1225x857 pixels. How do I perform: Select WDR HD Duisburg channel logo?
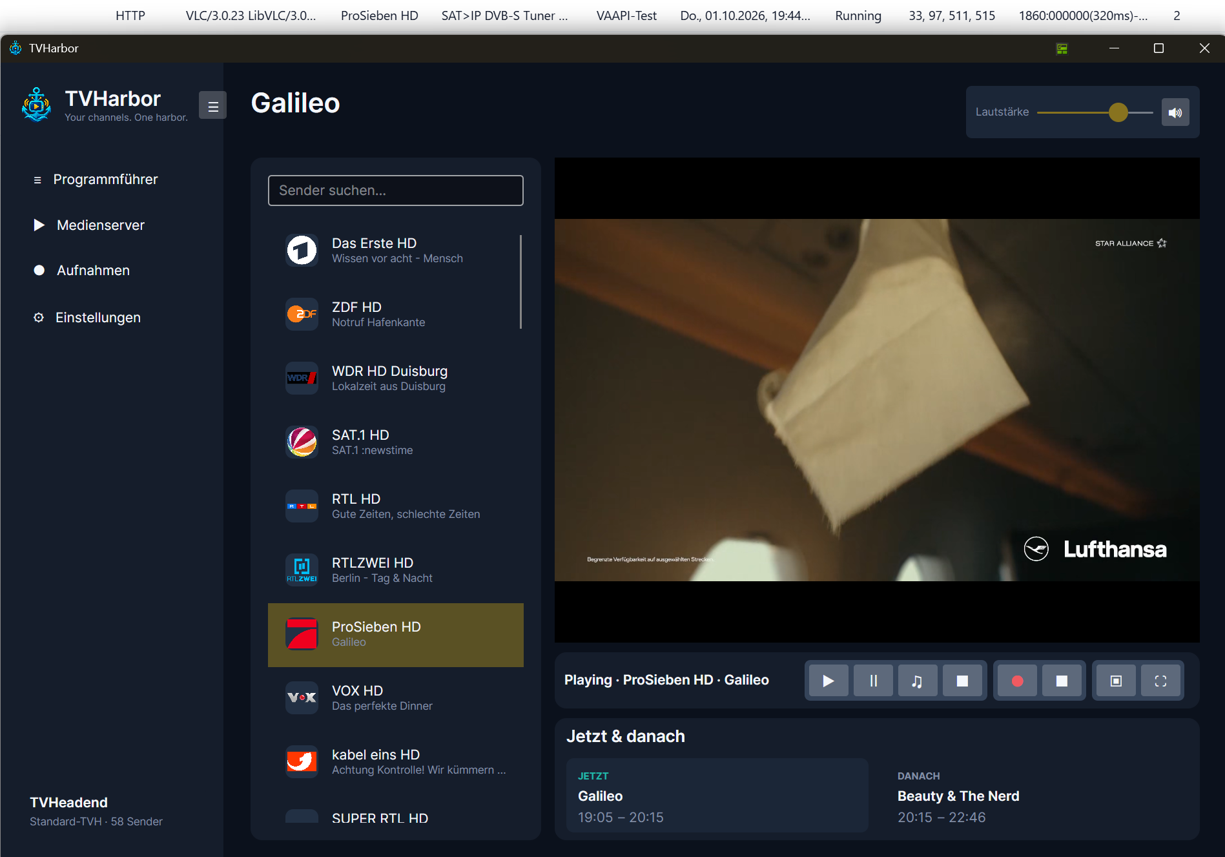(302, 378)
